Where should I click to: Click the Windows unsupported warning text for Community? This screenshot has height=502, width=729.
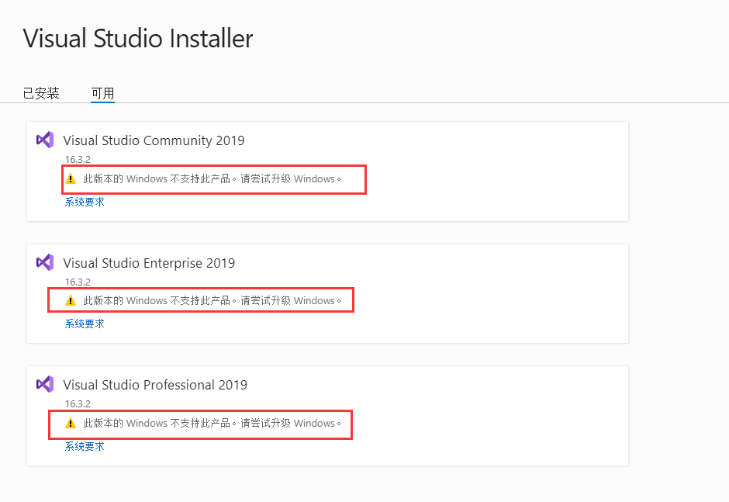click(212, 178)
